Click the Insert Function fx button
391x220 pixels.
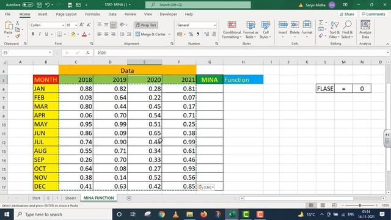pos(87,53)
